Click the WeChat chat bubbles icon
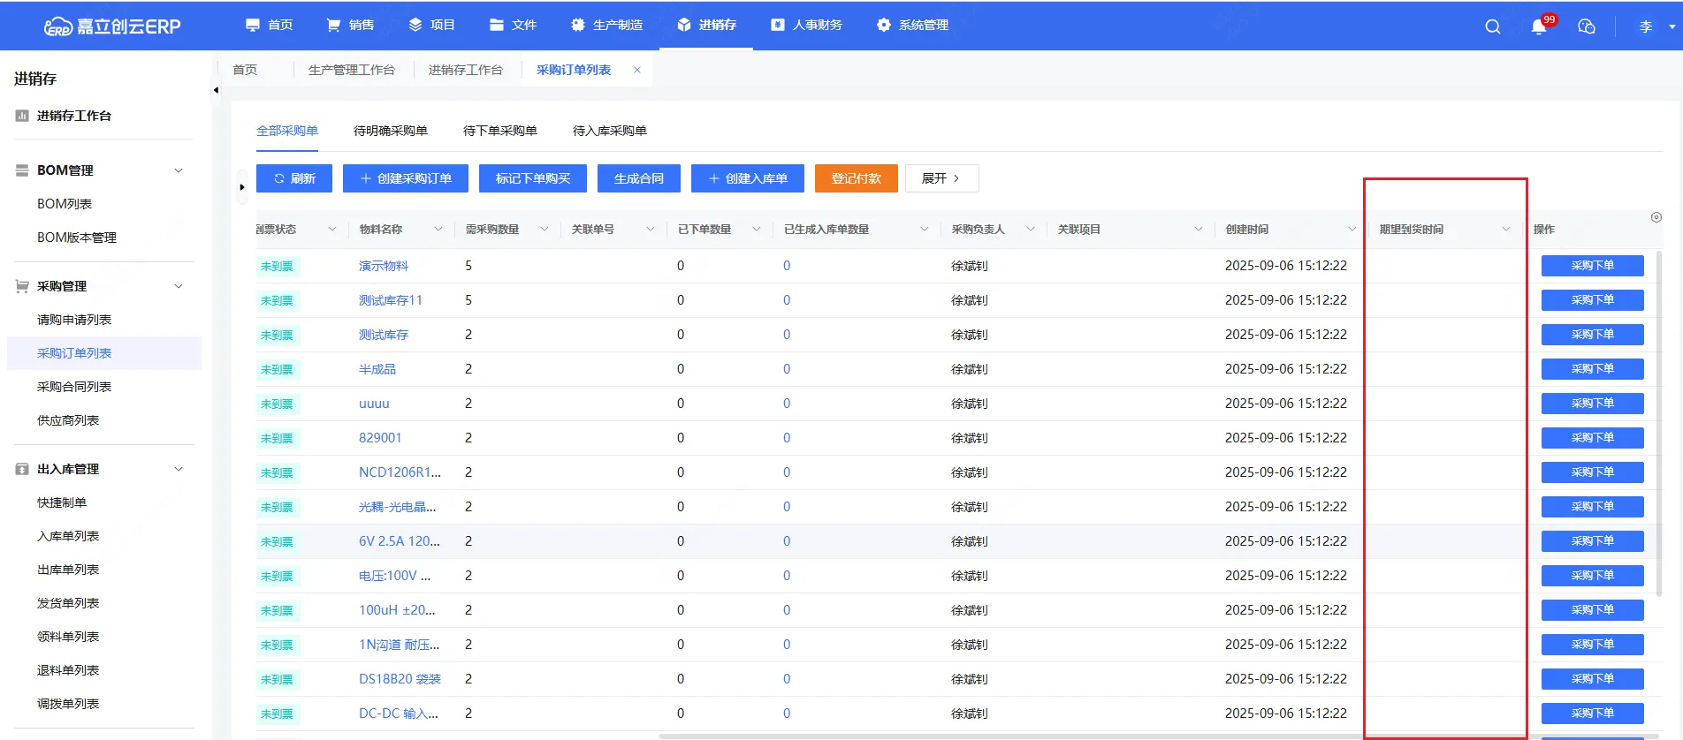The height and width of the screenshot is (740, 1683). pyautogui.click(x=1586, y=26)
